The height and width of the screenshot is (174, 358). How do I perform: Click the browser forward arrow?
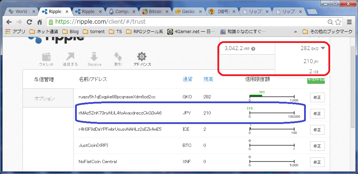click(19, 22)
